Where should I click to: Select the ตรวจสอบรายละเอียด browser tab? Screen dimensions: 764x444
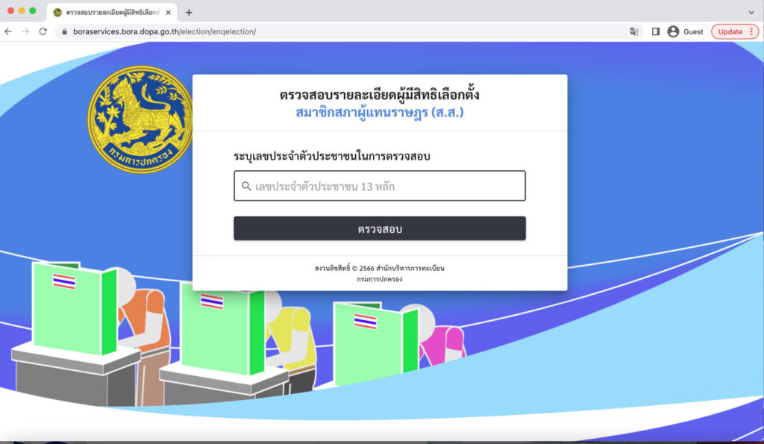108,12
